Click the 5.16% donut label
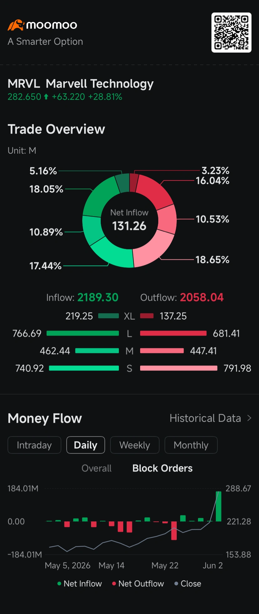The height and width of the screenshot is (614, 259). pos(43,171)
